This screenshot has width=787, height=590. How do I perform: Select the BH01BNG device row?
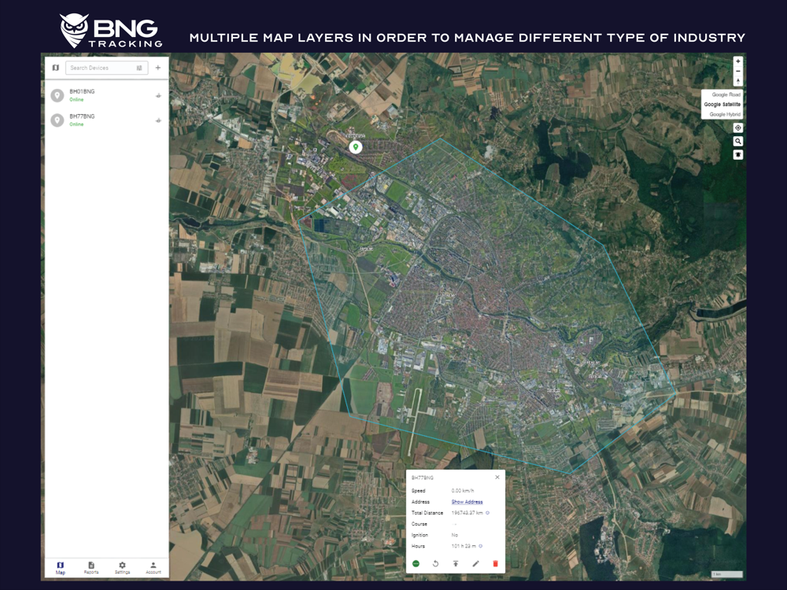tap(107, 95)
